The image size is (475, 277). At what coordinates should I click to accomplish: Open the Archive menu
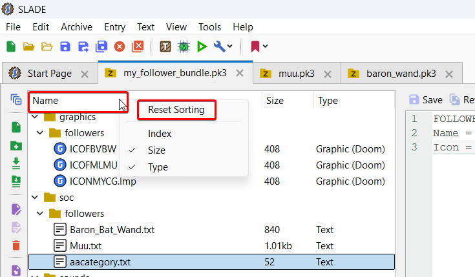point(76,27)
